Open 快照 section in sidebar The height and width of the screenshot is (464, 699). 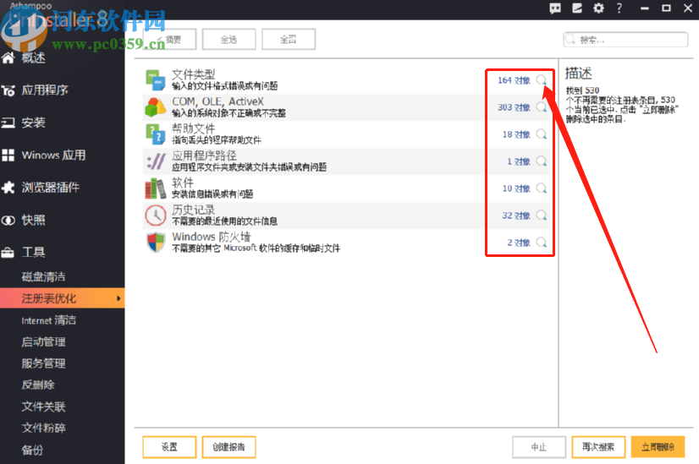click(34, 220)
